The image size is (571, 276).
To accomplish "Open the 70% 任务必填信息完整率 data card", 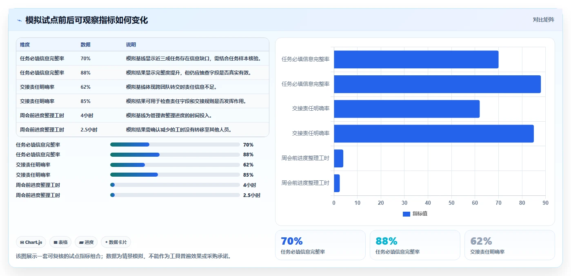I will click(320, 245).
